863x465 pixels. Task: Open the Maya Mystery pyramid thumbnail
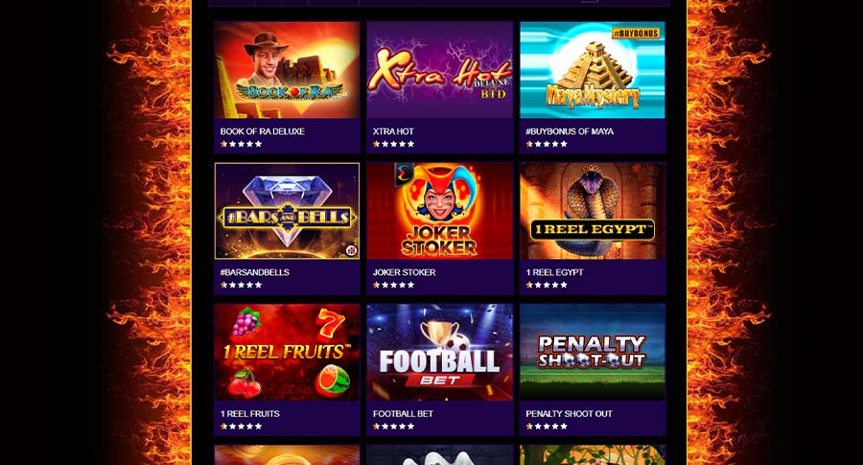click(x=593, y=70)
